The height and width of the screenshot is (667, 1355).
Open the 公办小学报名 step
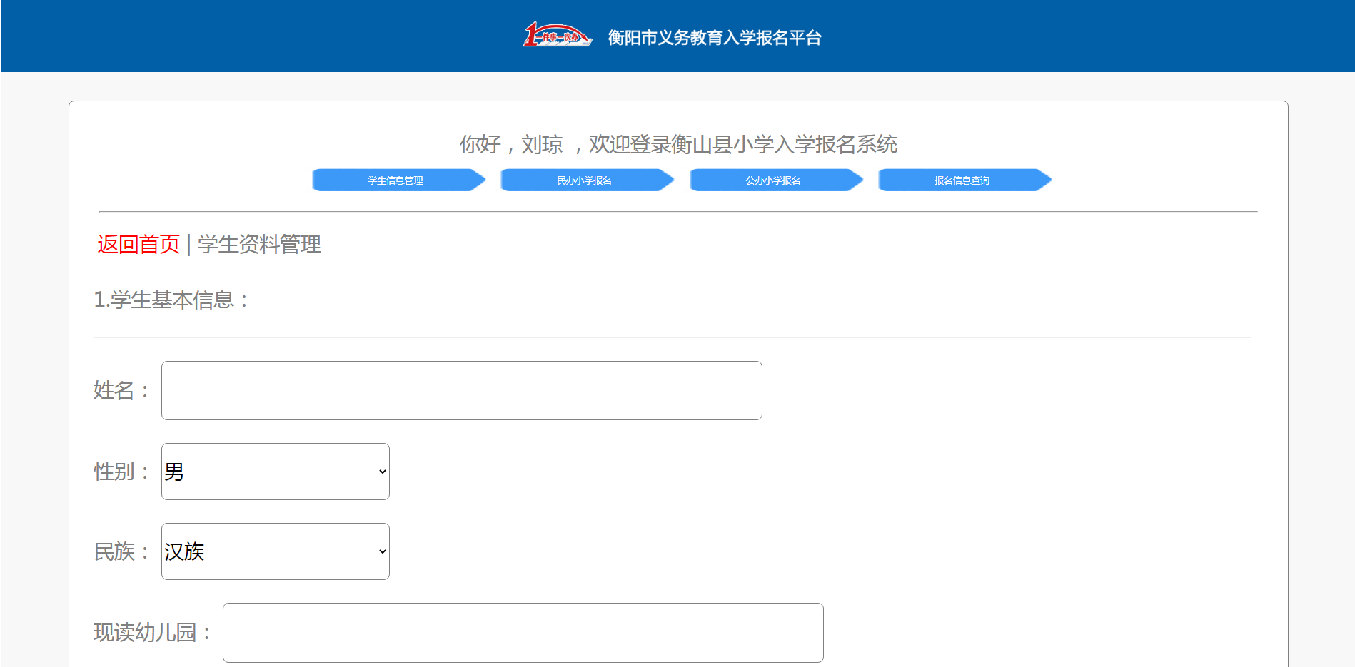774,180
